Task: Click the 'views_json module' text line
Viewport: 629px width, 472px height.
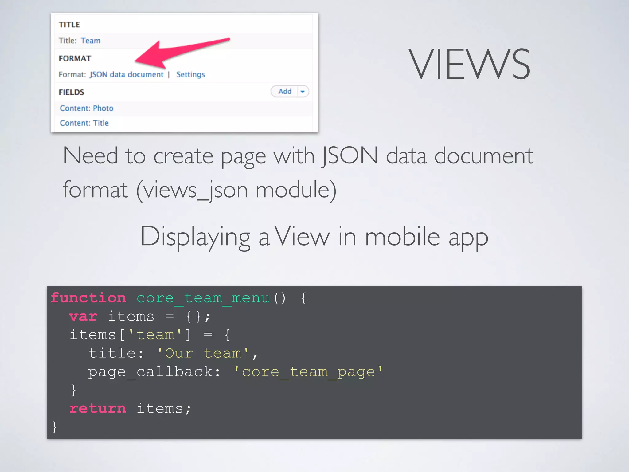Action: pyautogui.click(x=200, y=191)
